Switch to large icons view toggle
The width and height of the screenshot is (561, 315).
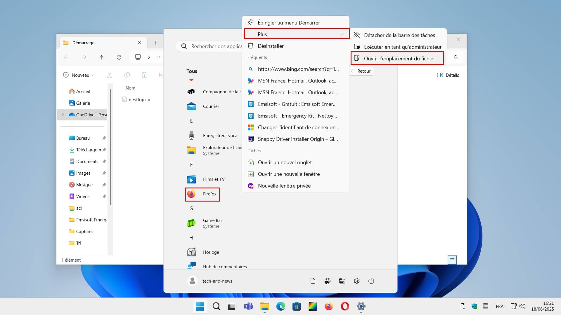(461, 260)
